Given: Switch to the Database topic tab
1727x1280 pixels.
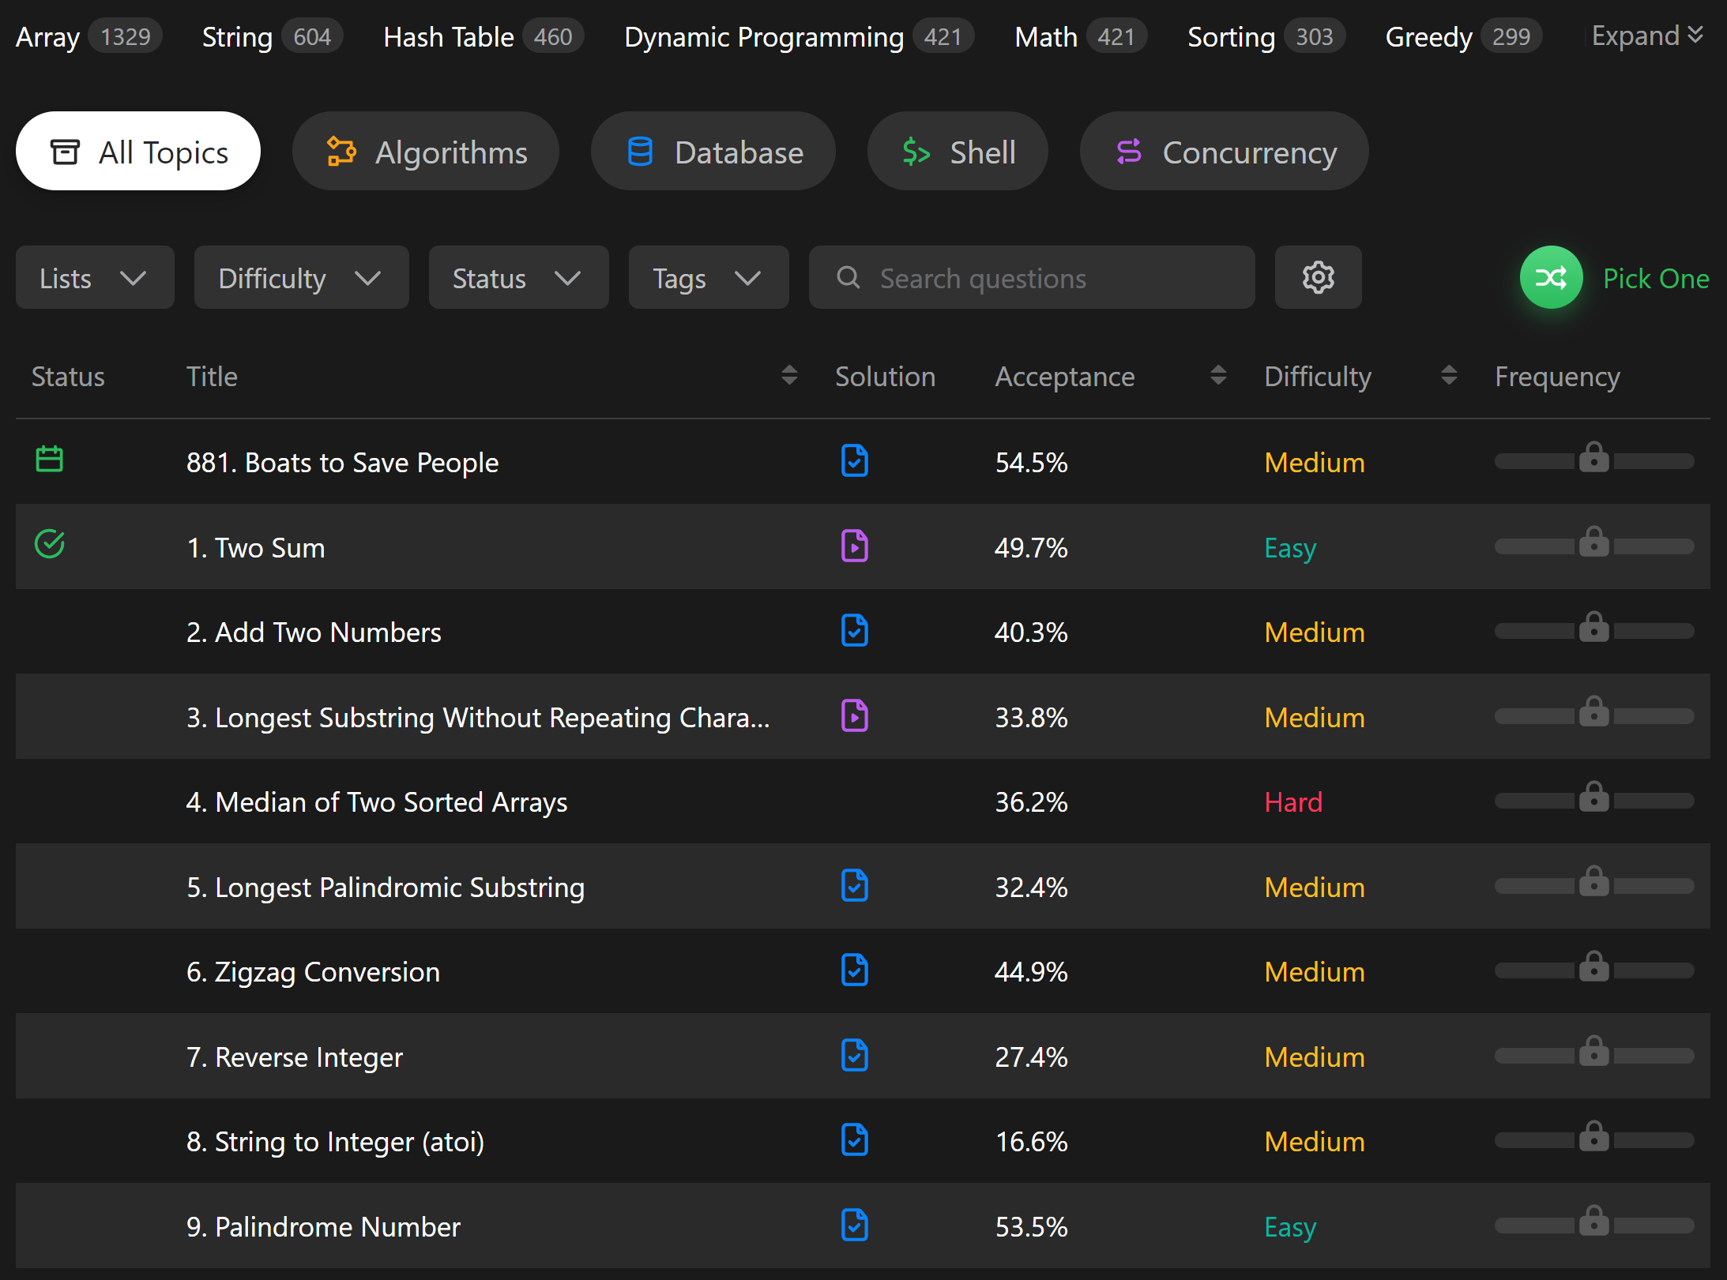Looking at the screenshot, I should click(x=713, y=152).
